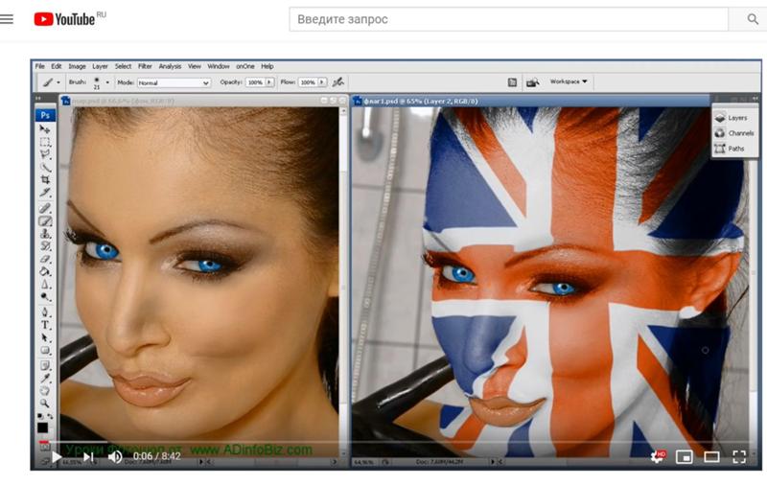Open the Opacity slider arrow
Image resolution: width=767 pixels, height=485 pixels.
[269, 82]
